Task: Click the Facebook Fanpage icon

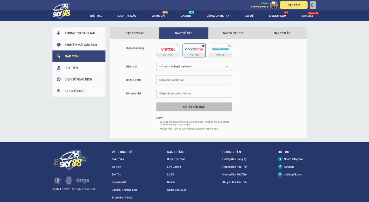Action: tap(280, 167)
